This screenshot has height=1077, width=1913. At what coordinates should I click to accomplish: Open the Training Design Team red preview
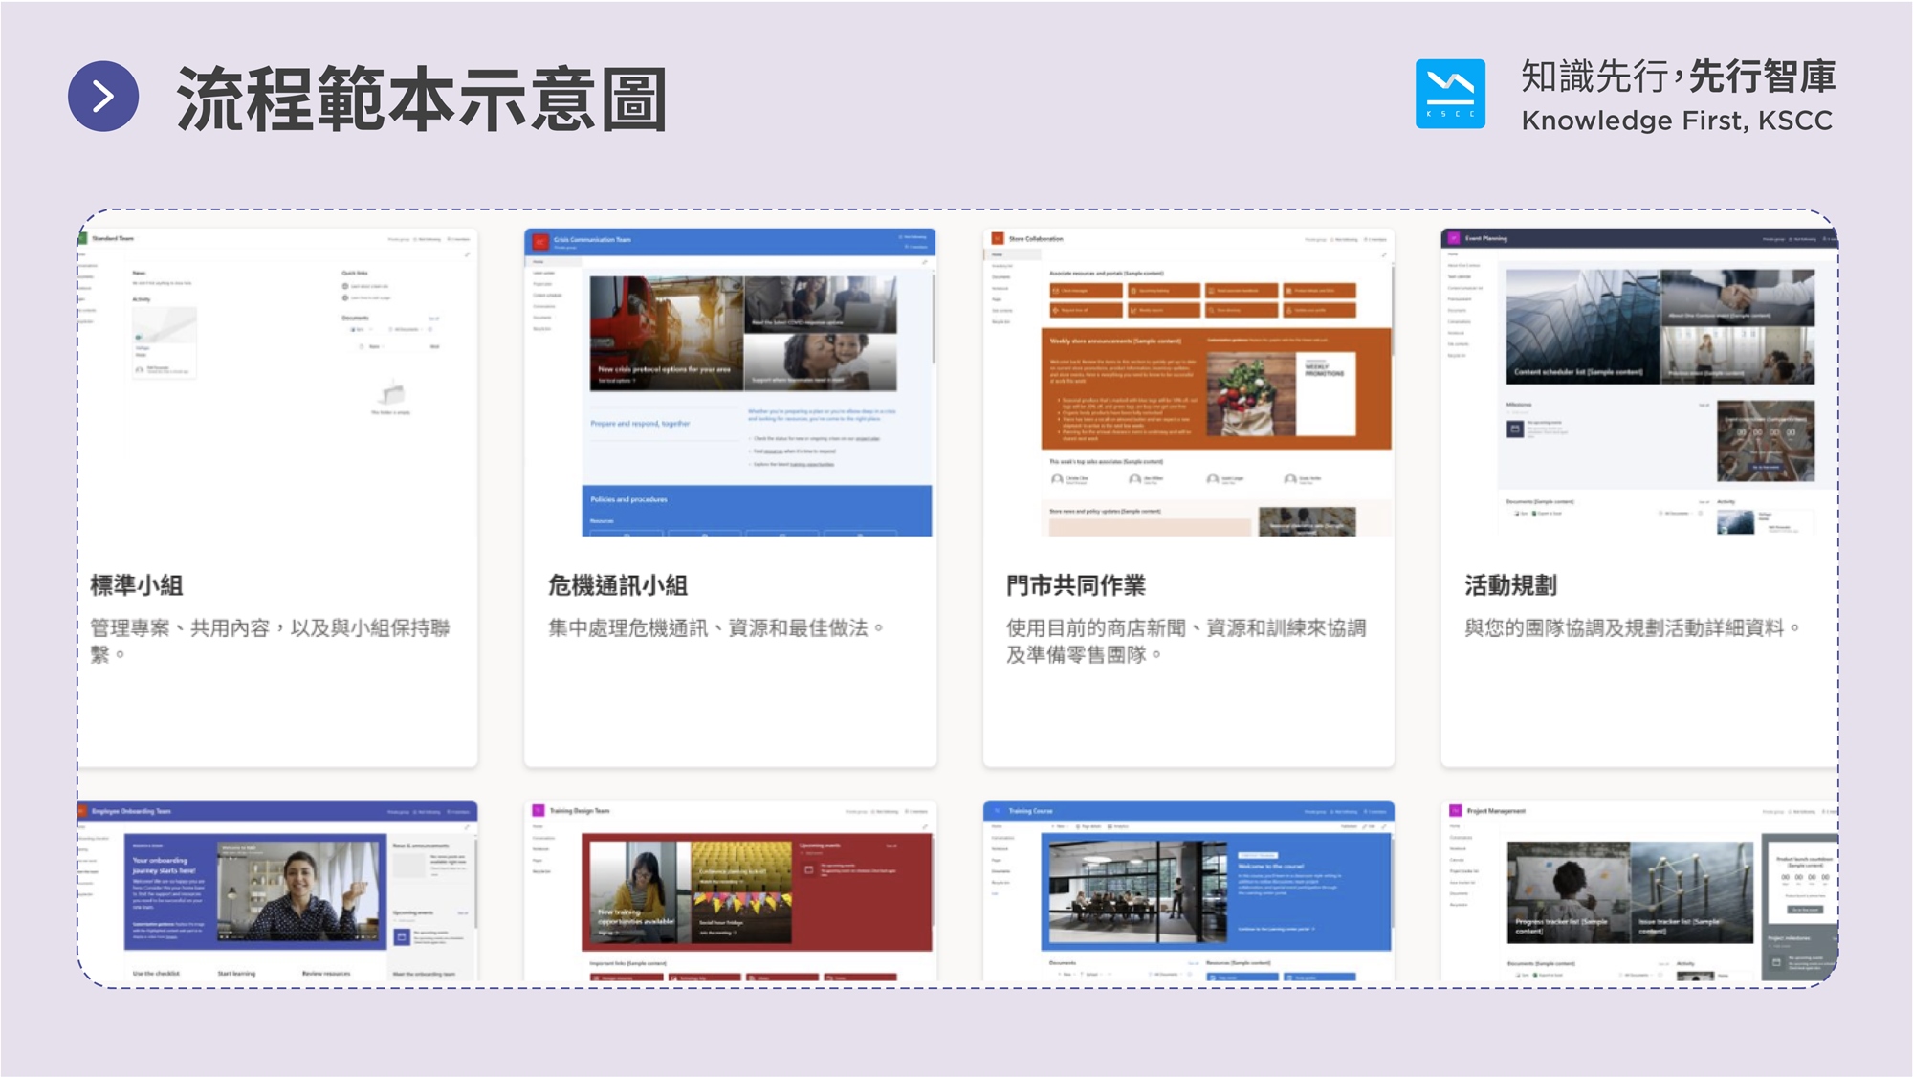pos(756,891)
